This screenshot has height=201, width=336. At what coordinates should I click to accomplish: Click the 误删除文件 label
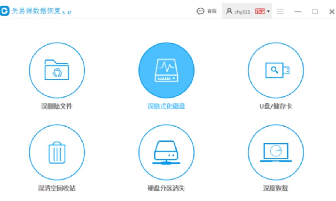pos(57,106)
